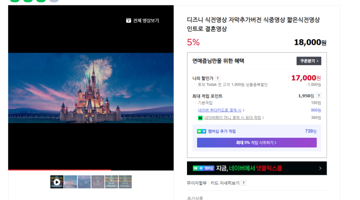Click the 5% discount rate text
The height and width of the screenshot is (200, 360).
193,43
